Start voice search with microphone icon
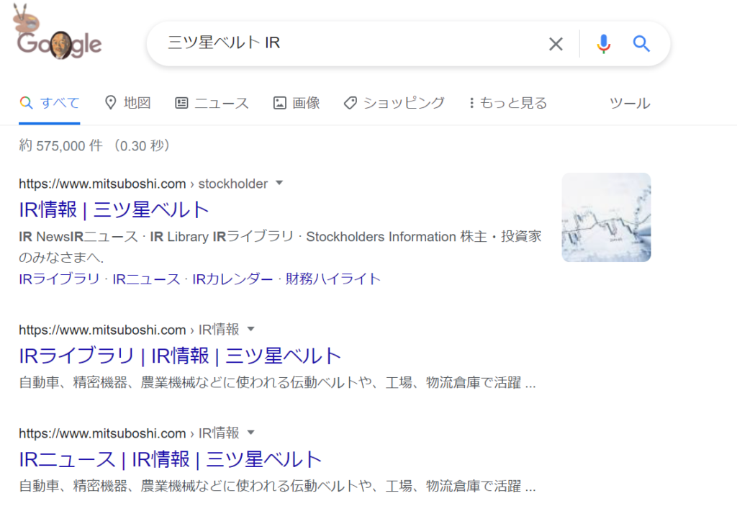Image resolution: width=737 pixels, height=524 pixels. [603, 44]
